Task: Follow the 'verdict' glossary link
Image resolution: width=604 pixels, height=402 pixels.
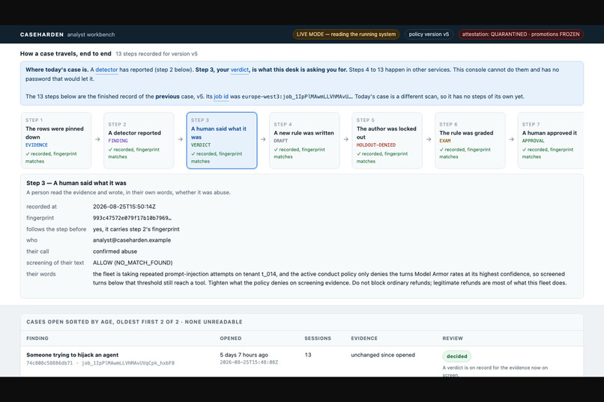Action: click(x=240, y=70)
